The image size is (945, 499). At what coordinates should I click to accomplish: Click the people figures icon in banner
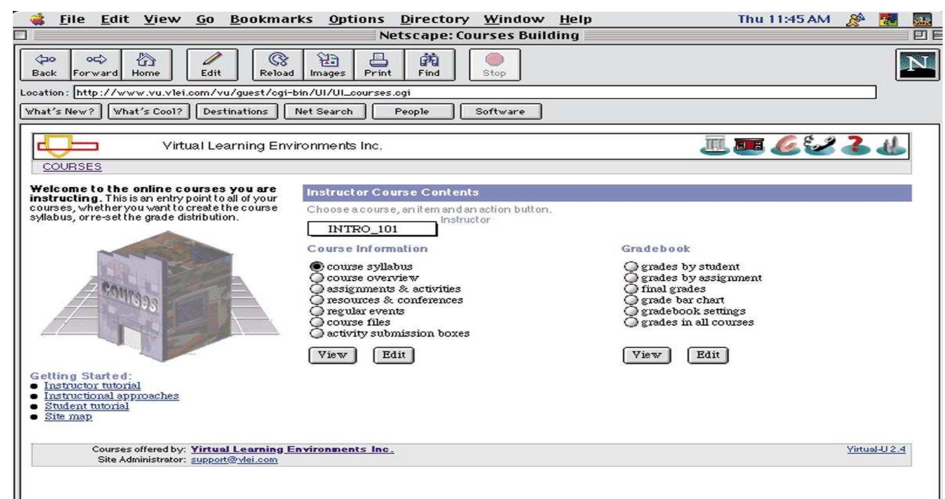pos(890,146)
